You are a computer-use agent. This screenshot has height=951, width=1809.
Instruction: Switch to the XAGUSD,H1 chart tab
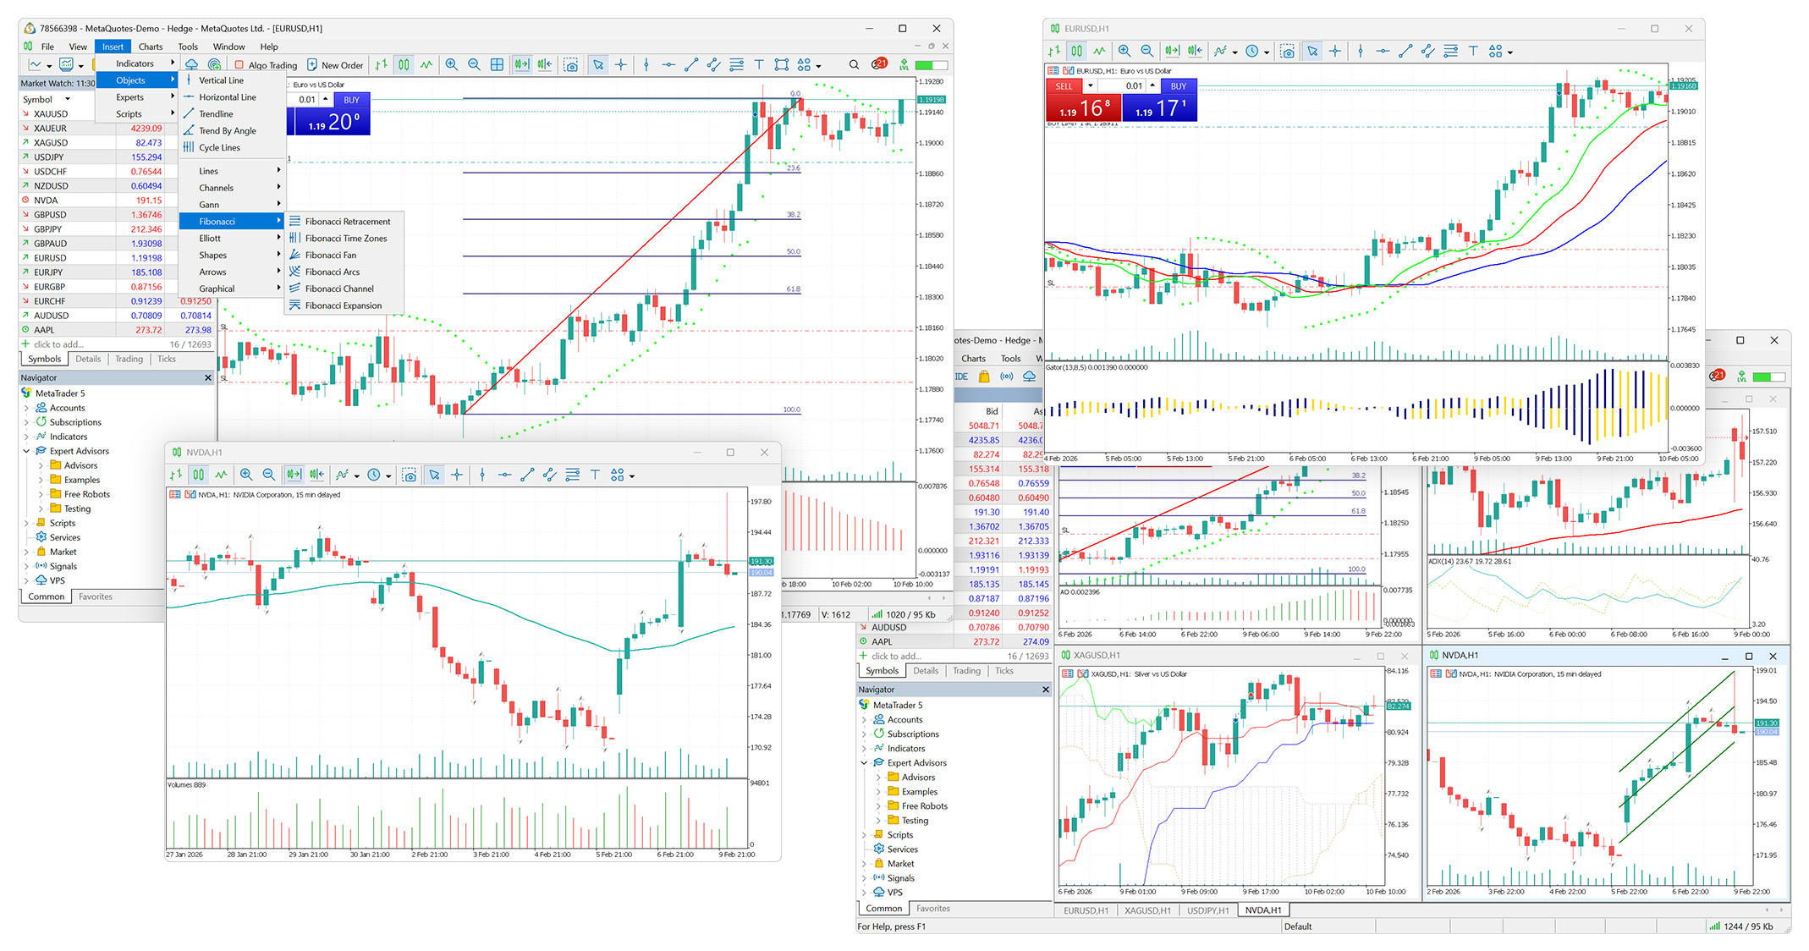[x=1146, y=910]
